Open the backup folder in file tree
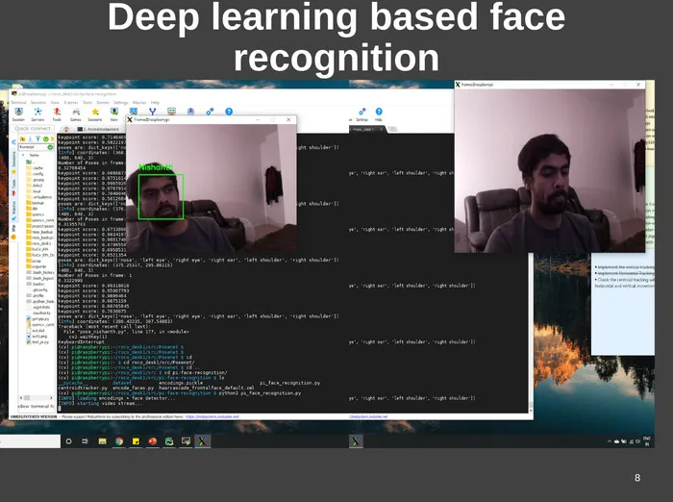Viewport: 673px width, 502px height. point(35,203)
